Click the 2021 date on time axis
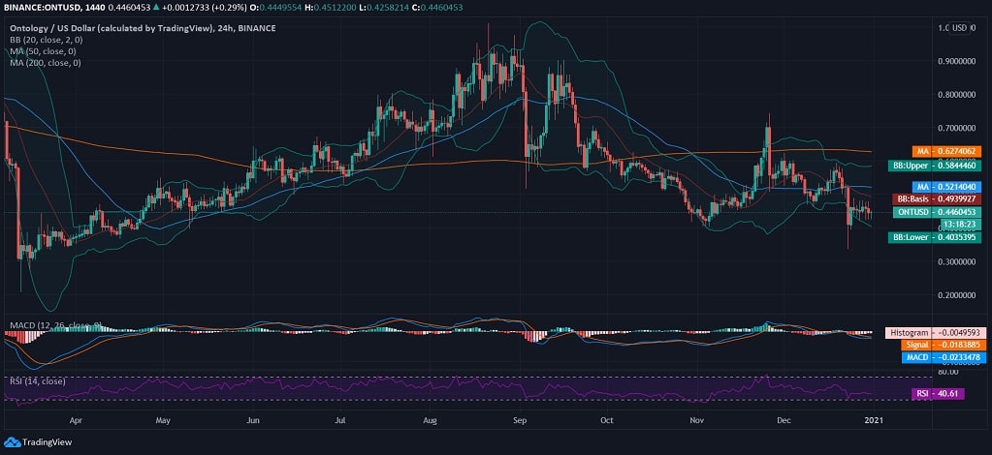992x455 pixels. (x=874, y=419)
